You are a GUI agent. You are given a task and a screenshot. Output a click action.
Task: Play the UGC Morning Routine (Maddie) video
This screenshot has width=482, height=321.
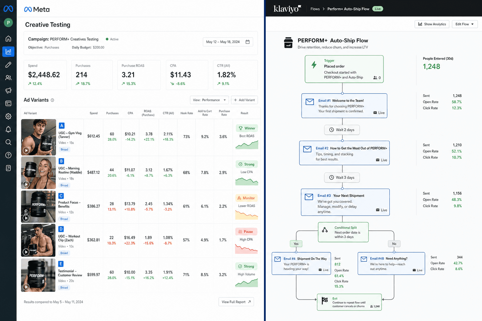coord(26,184)
